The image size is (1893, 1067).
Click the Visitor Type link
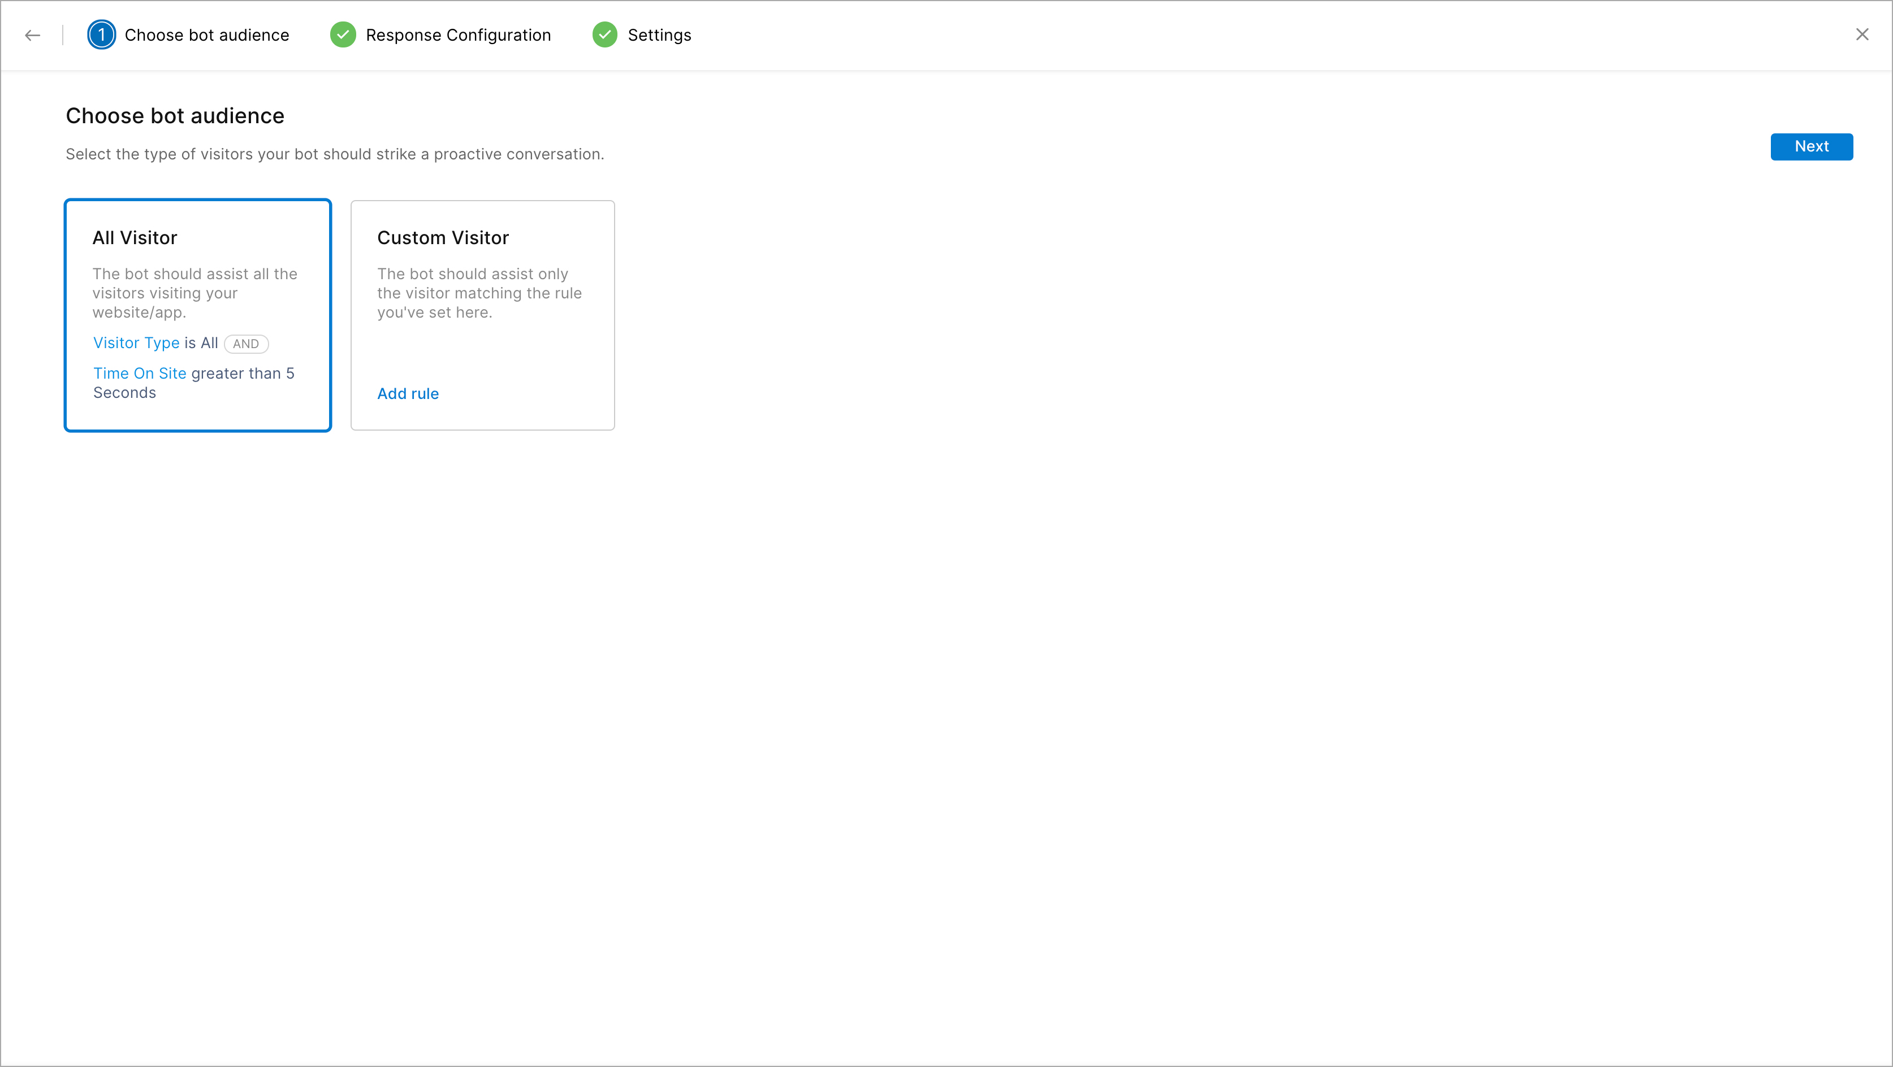click(x=136, y=343)
